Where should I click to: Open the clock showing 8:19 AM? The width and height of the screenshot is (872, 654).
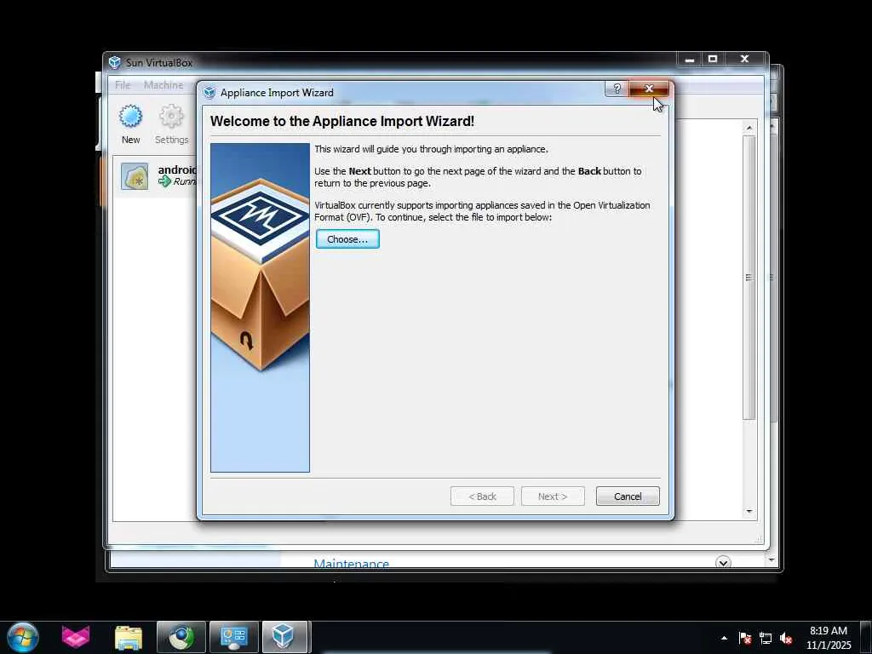pyautogui.click(x=829, y=637)
